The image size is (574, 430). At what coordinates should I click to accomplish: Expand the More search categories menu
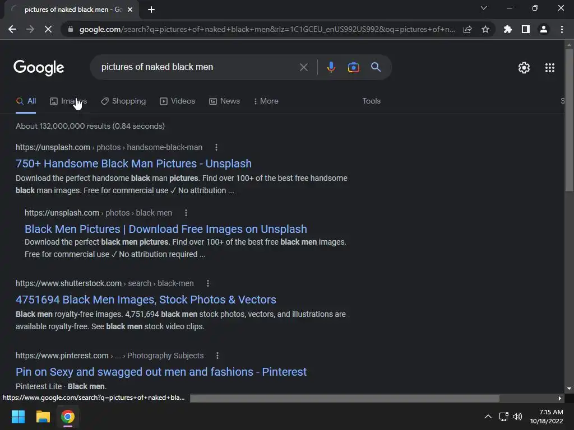coord(266,101)
